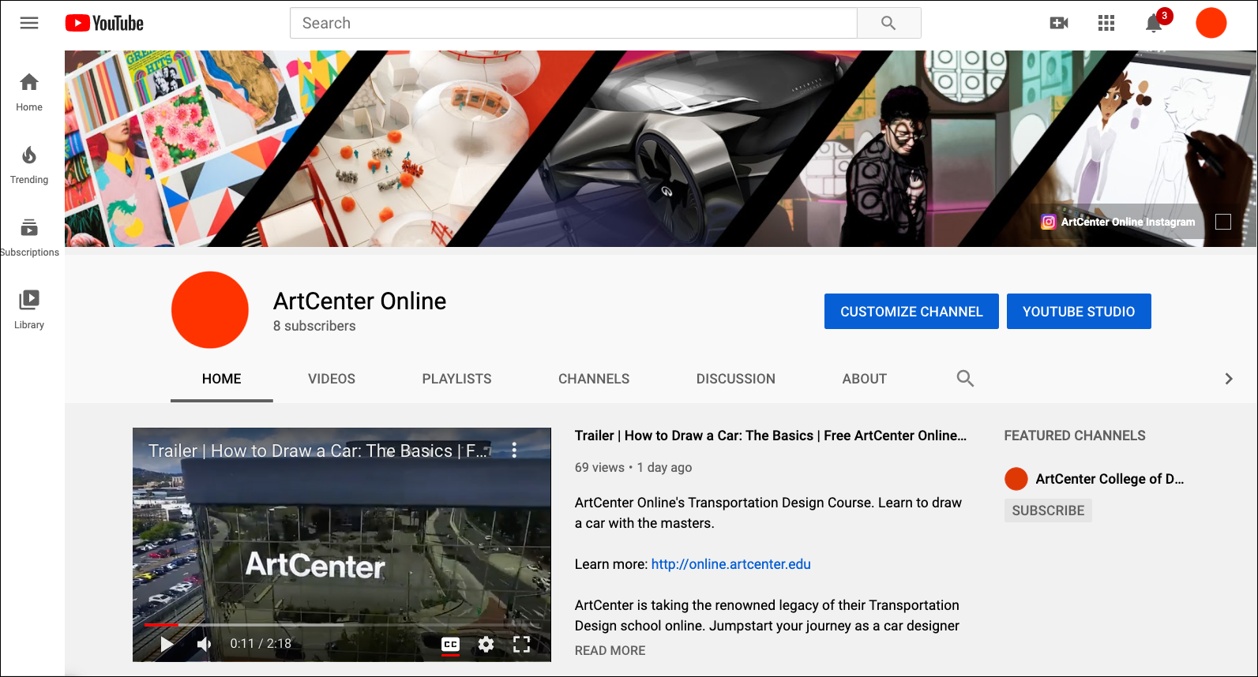Open Library from the sidebar
This screenshot has width=1258, height=677.
tap(29, 309)
